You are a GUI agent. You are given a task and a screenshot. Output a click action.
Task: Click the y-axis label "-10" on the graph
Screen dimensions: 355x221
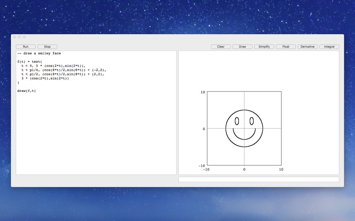click(x=202, y=166)
